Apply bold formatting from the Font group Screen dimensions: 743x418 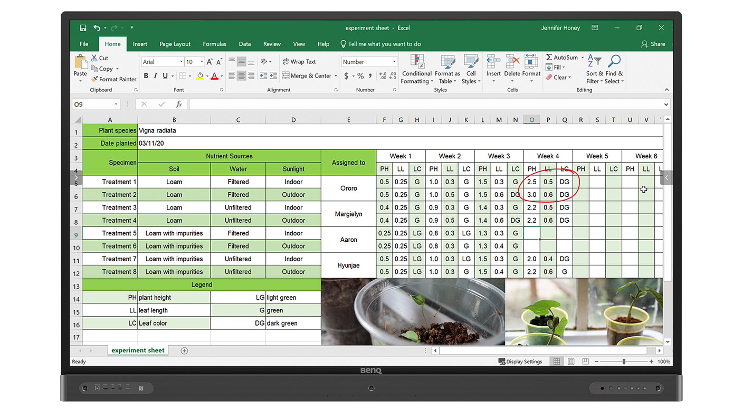(x=146, y=75)
